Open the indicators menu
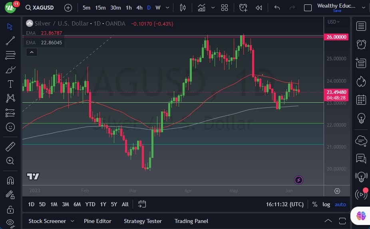Viewport: 370px width, 229px height. click(201, 8)
